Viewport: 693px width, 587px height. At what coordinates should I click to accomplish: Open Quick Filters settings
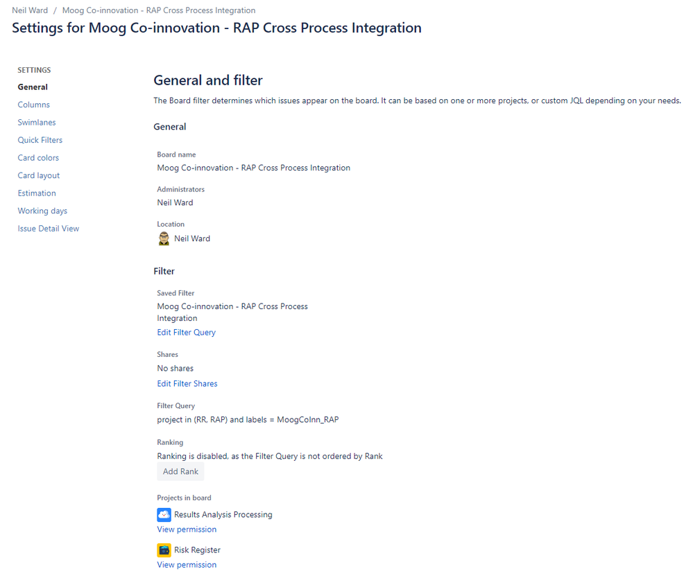tap(40, 140)
